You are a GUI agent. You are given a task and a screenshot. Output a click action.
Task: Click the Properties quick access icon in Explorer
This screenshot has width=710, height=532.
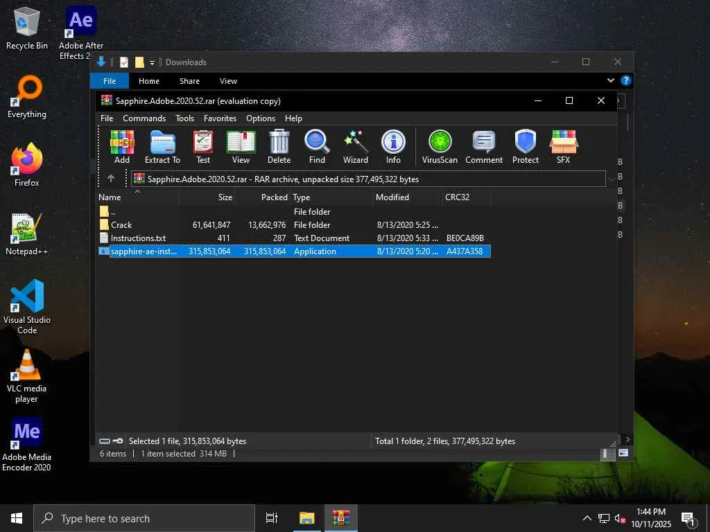[x=124, y=62]
